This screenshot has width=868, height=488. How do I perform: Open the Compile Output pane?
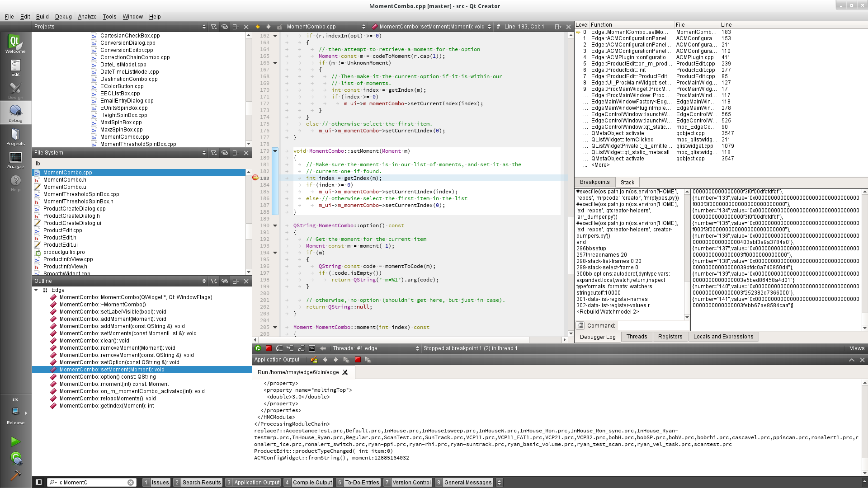(312, 483)
